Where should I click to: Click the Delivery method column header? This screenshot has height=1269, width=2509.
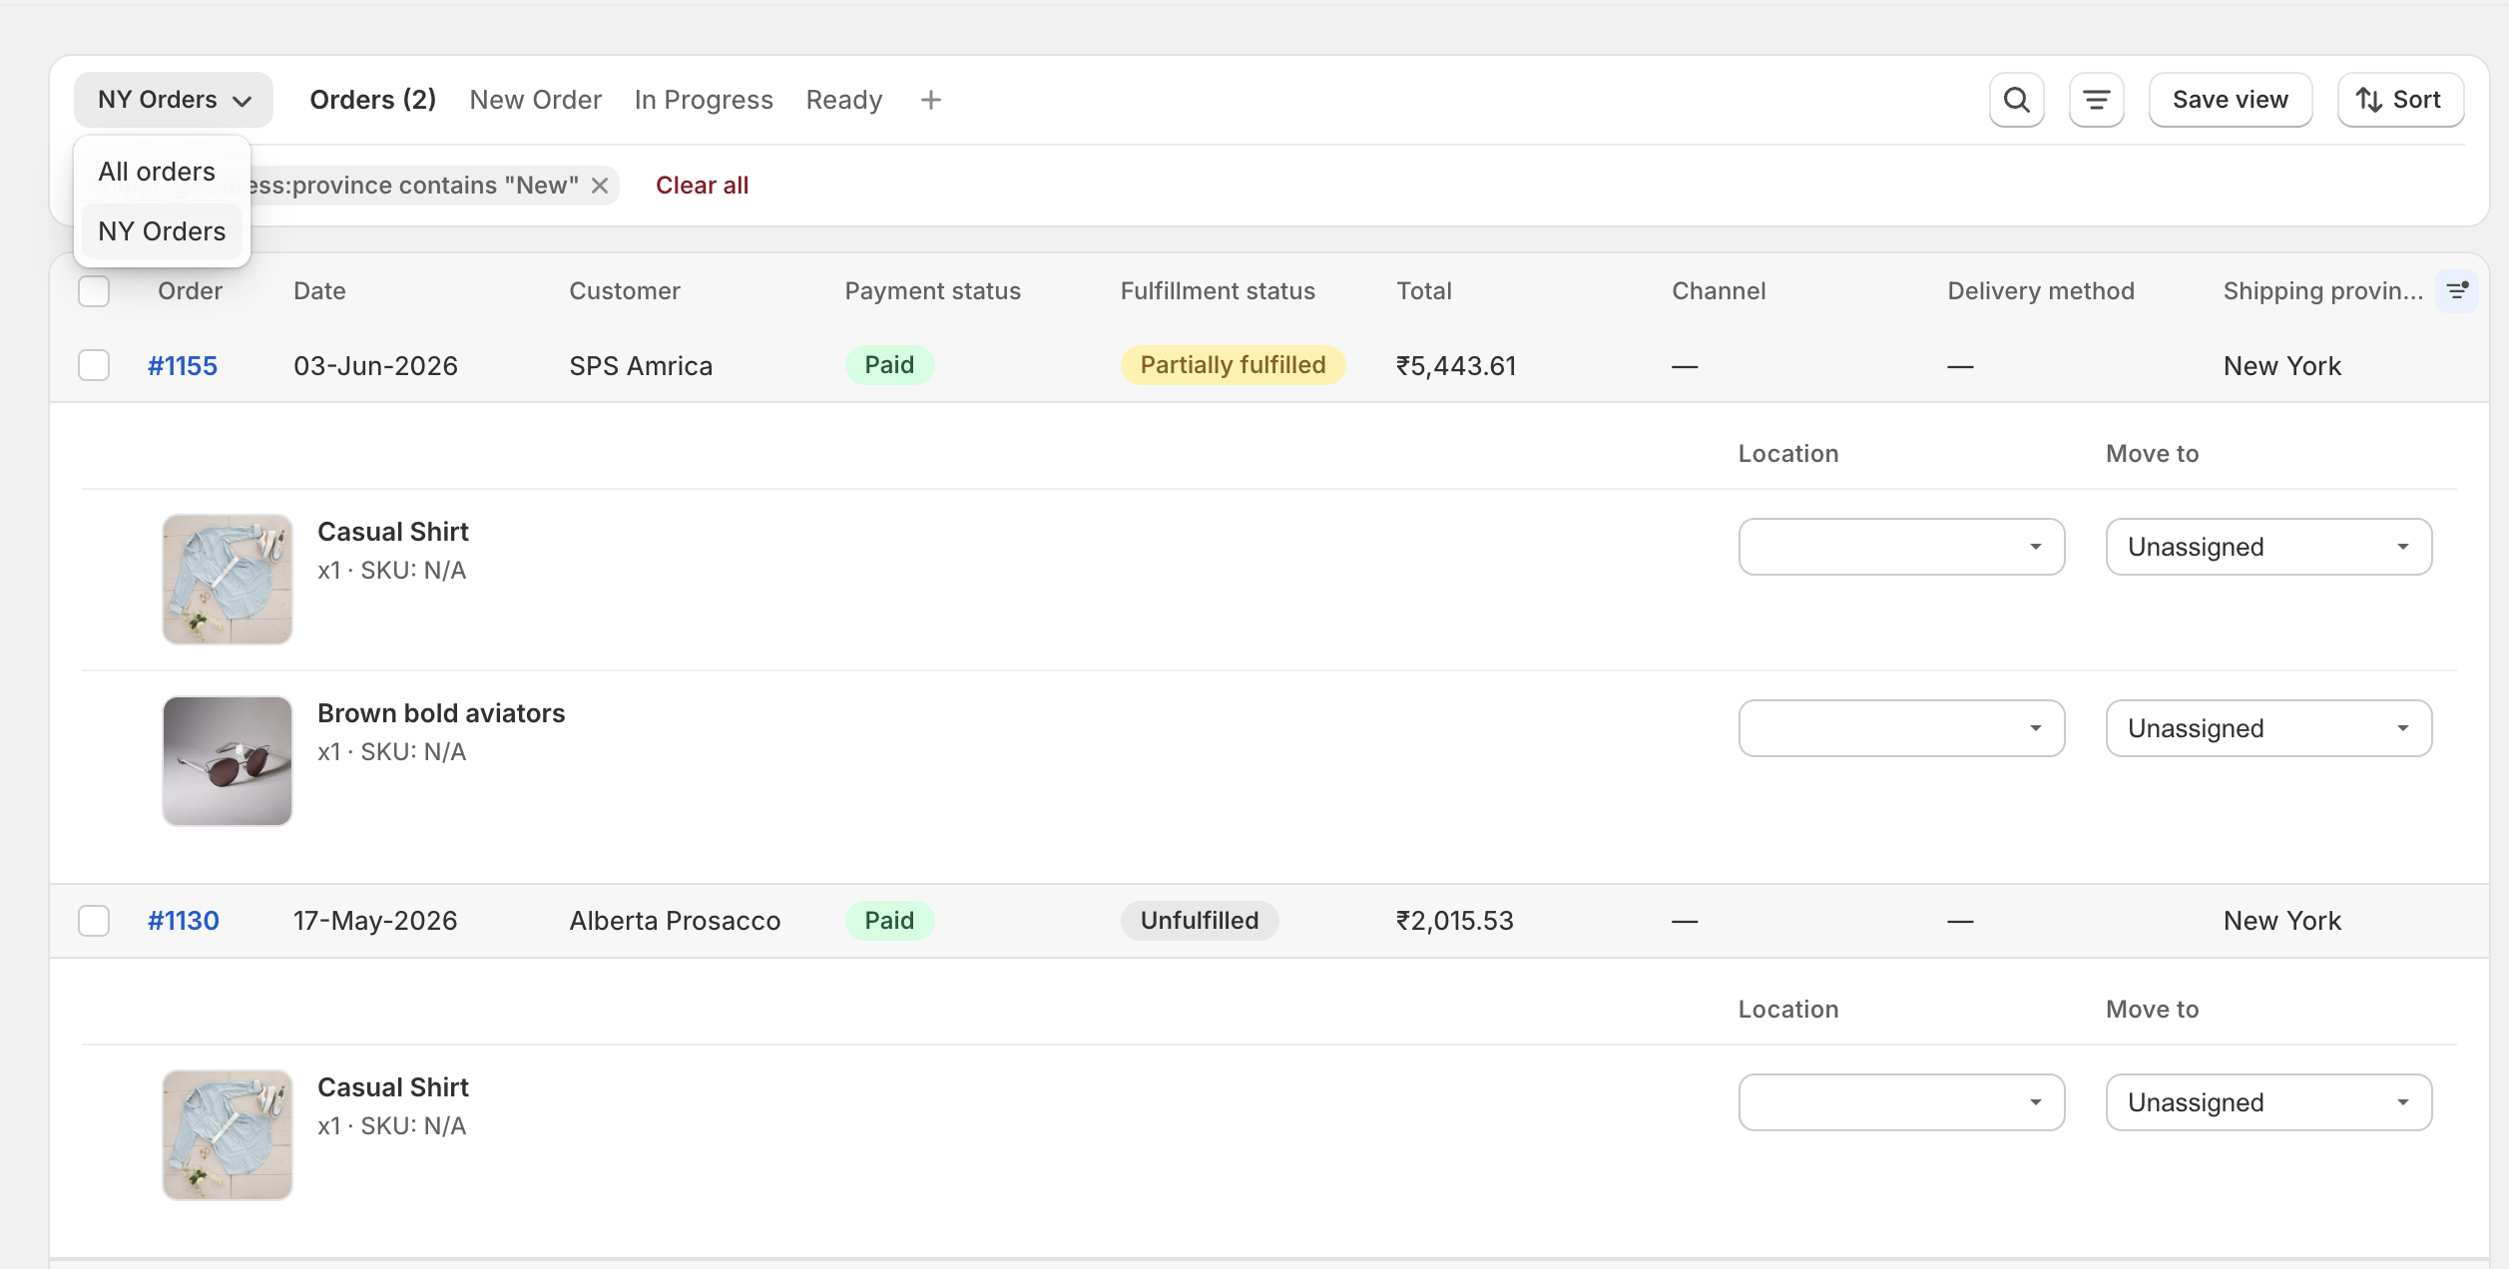(2041, 291)
